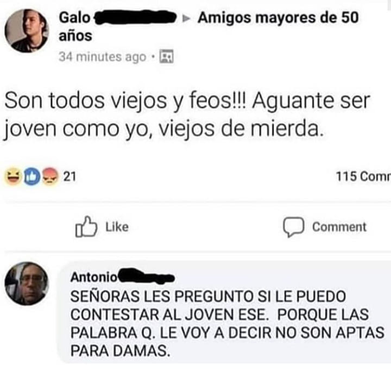
Task: Click the Comment button label
Action: (x=339, y=227)
